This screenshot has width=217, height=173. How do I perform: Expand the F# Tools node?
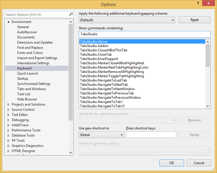coord(8,141)
